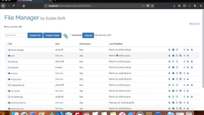Click the paste icon in the macaw row

click(181, 73)
